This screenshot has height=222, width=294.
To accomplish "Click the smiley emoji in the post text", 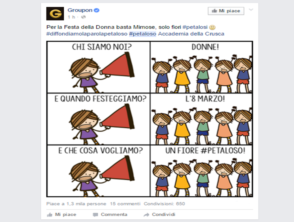I will [x=212, y=27].
